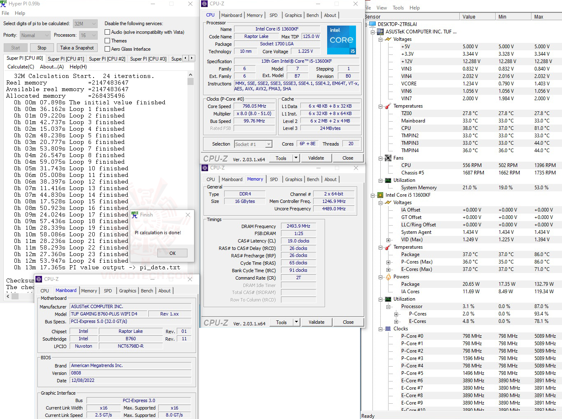Image resolution: width=562 pixels, height=419 pixels.
Task: Click Take a Snapshot button
Action: [x=77, y=48]
